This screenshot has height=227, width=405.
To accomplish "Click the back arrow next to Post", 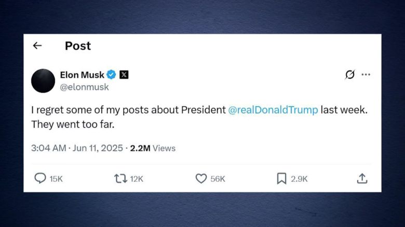I will pos(37,46).
